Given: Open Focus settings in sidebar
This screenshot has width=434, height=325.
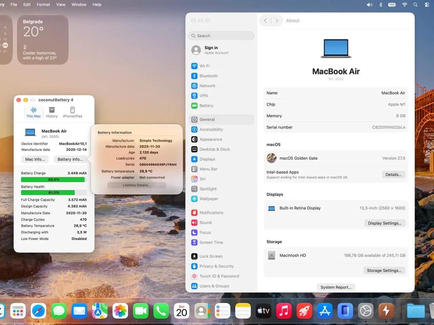Looking at the screenshot, I should click(221, 233).
